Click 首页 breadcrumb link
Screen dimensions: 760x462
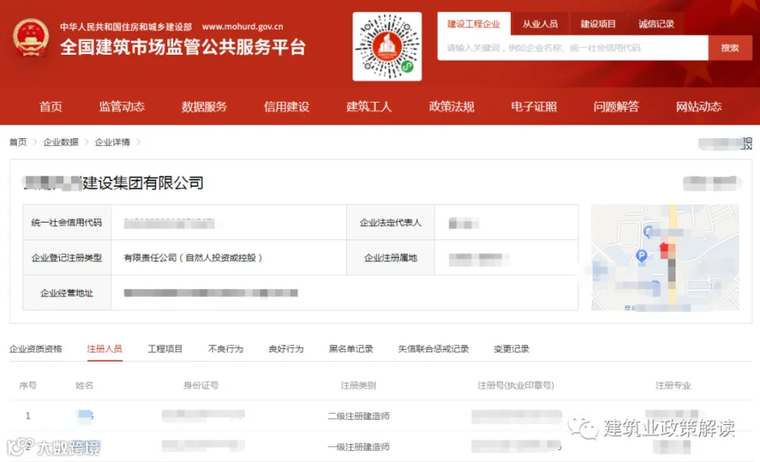pos(18,142)
